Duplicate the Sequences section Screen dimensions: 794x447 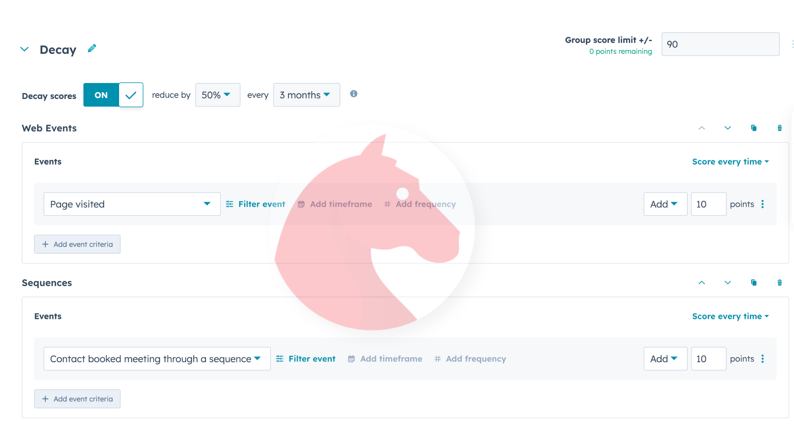coord(754,283)
